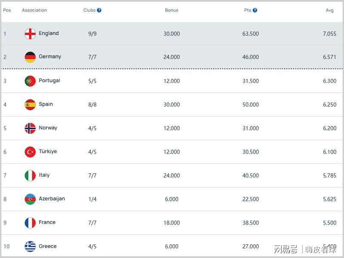
Task: Click England's clubs value 9/9
Action: click(92, 34)
